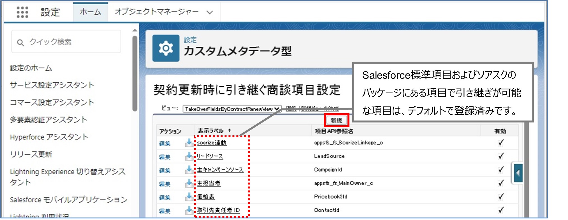Open サービス設定アシスタント in sidebar
This screenshot has width=568, height=220.
tap(52, 85)
